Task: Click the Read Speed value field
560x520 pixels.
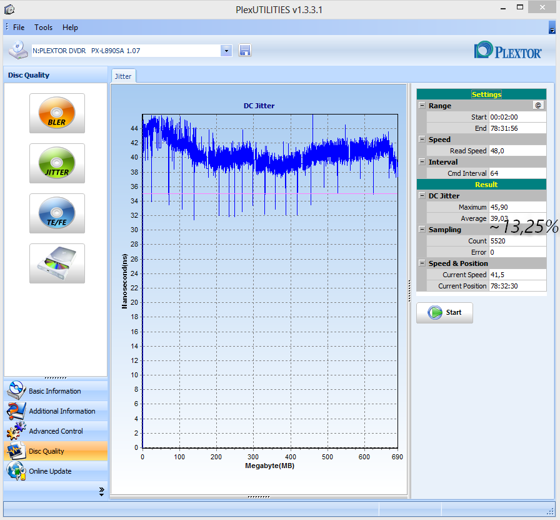Action: tap(517, 151)
